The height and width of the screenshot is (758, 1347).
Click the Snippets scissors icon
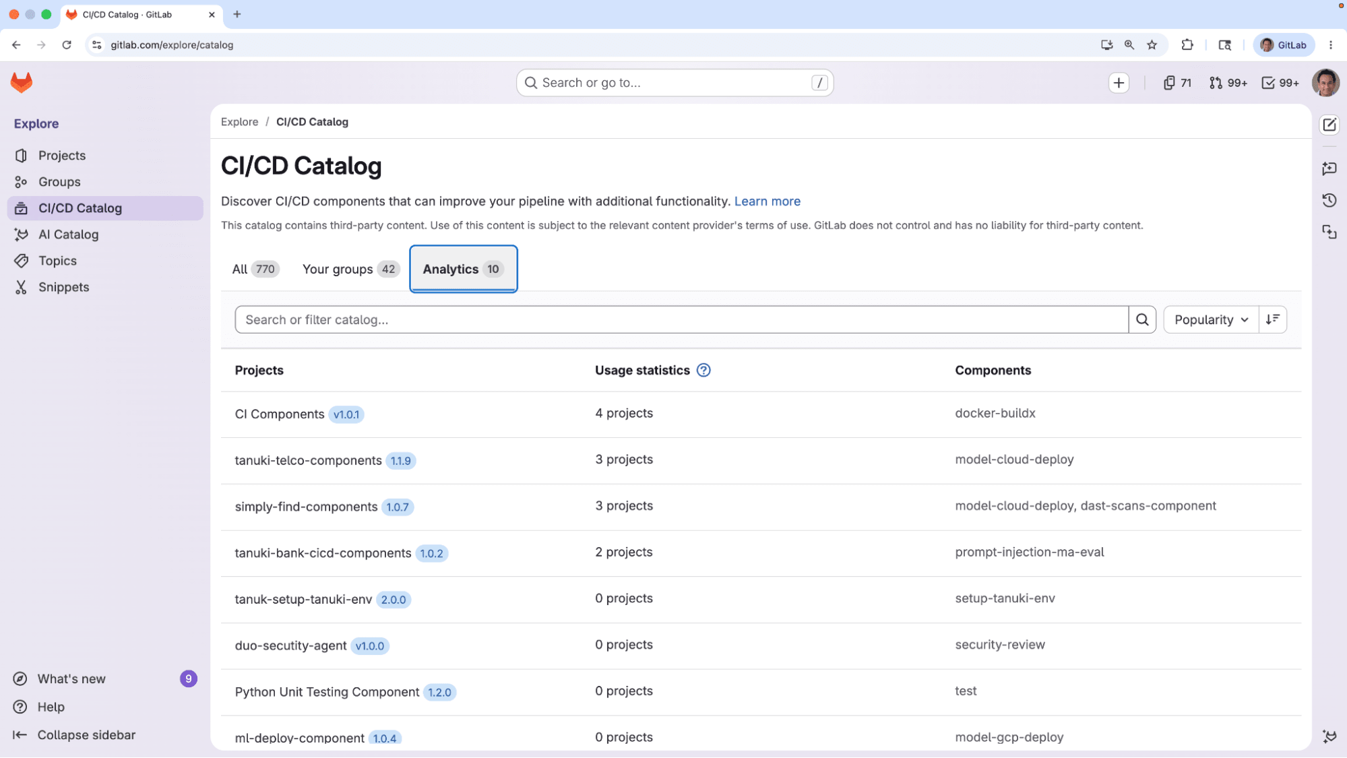(21, 287)
